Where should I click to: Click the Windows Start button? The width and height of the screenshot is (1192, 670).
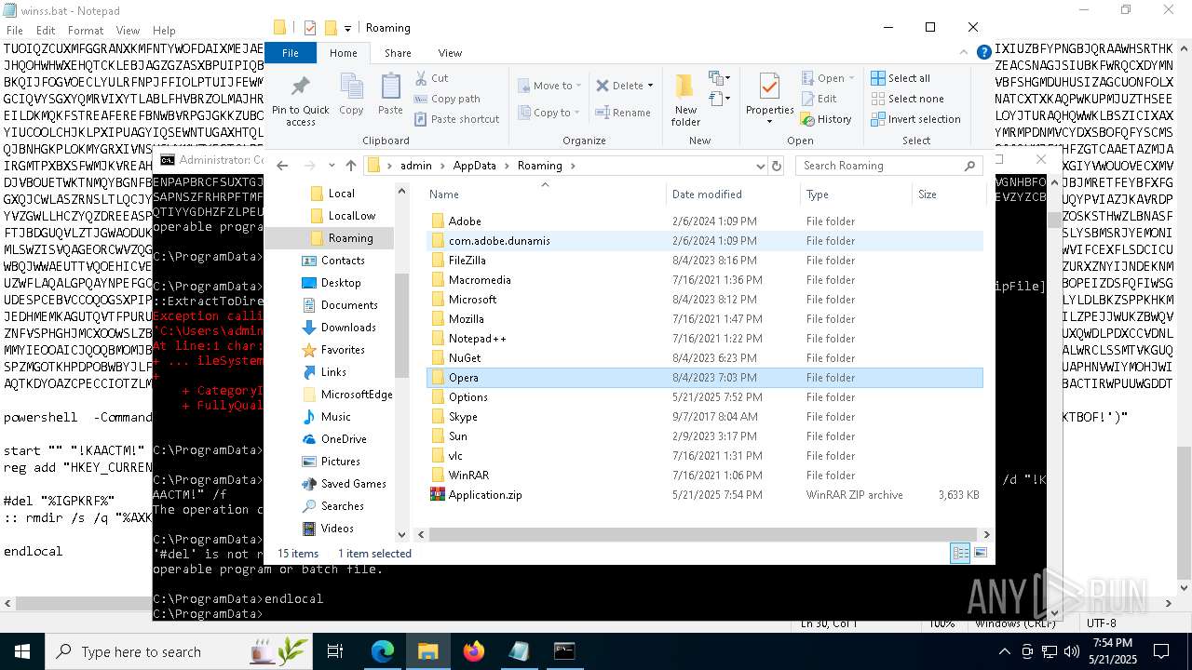pyautogui.click(x=22, y=651)
